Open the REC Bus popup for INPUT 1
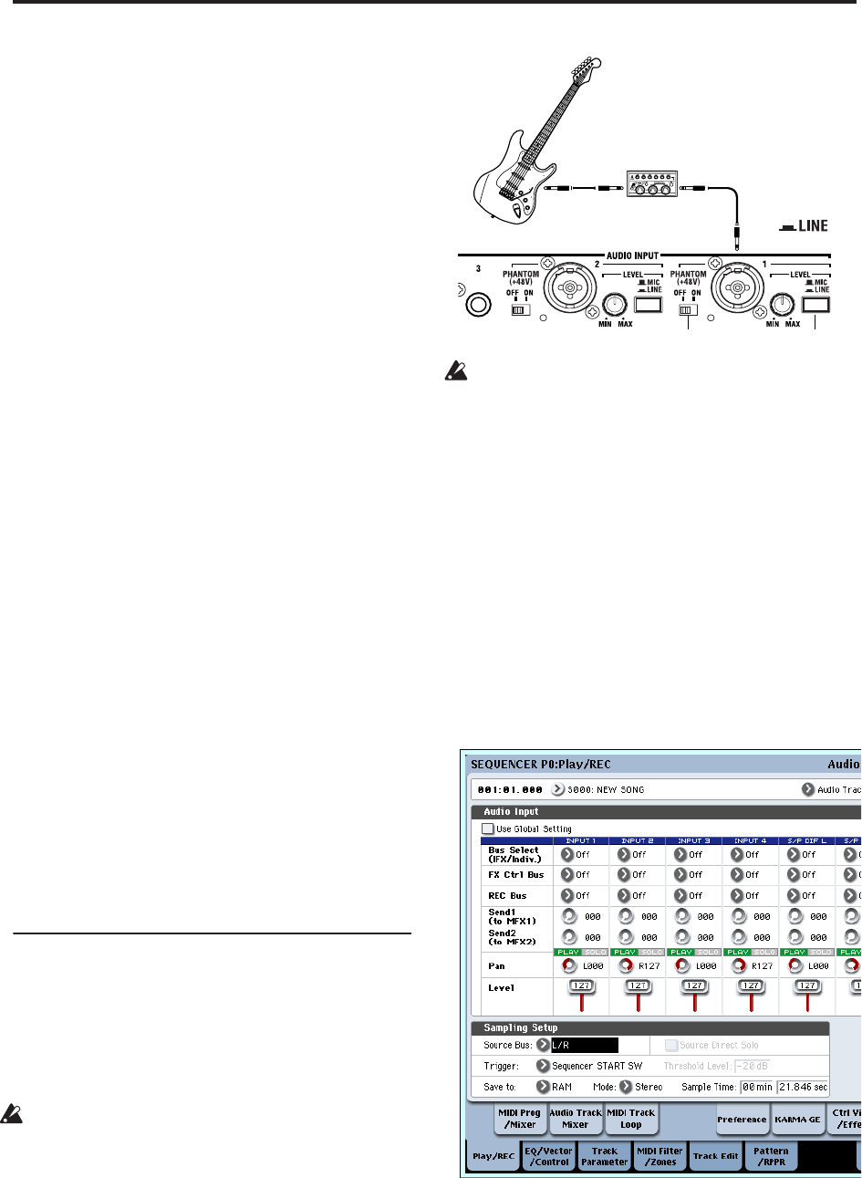Viewport: 862px width, 1178px height. click(567, 896)
